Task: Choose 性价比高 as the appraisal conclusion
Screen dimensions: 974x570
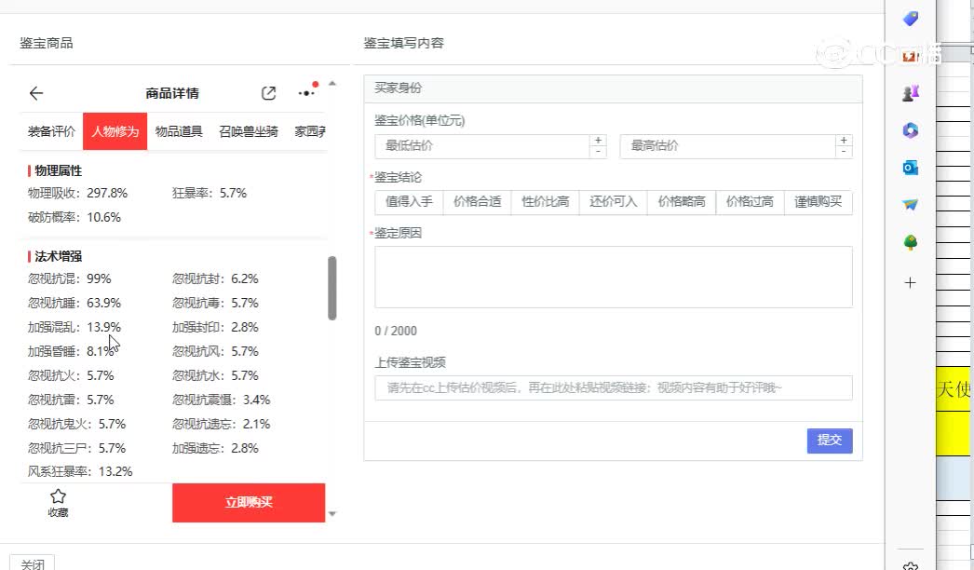Action: [545, 202]
